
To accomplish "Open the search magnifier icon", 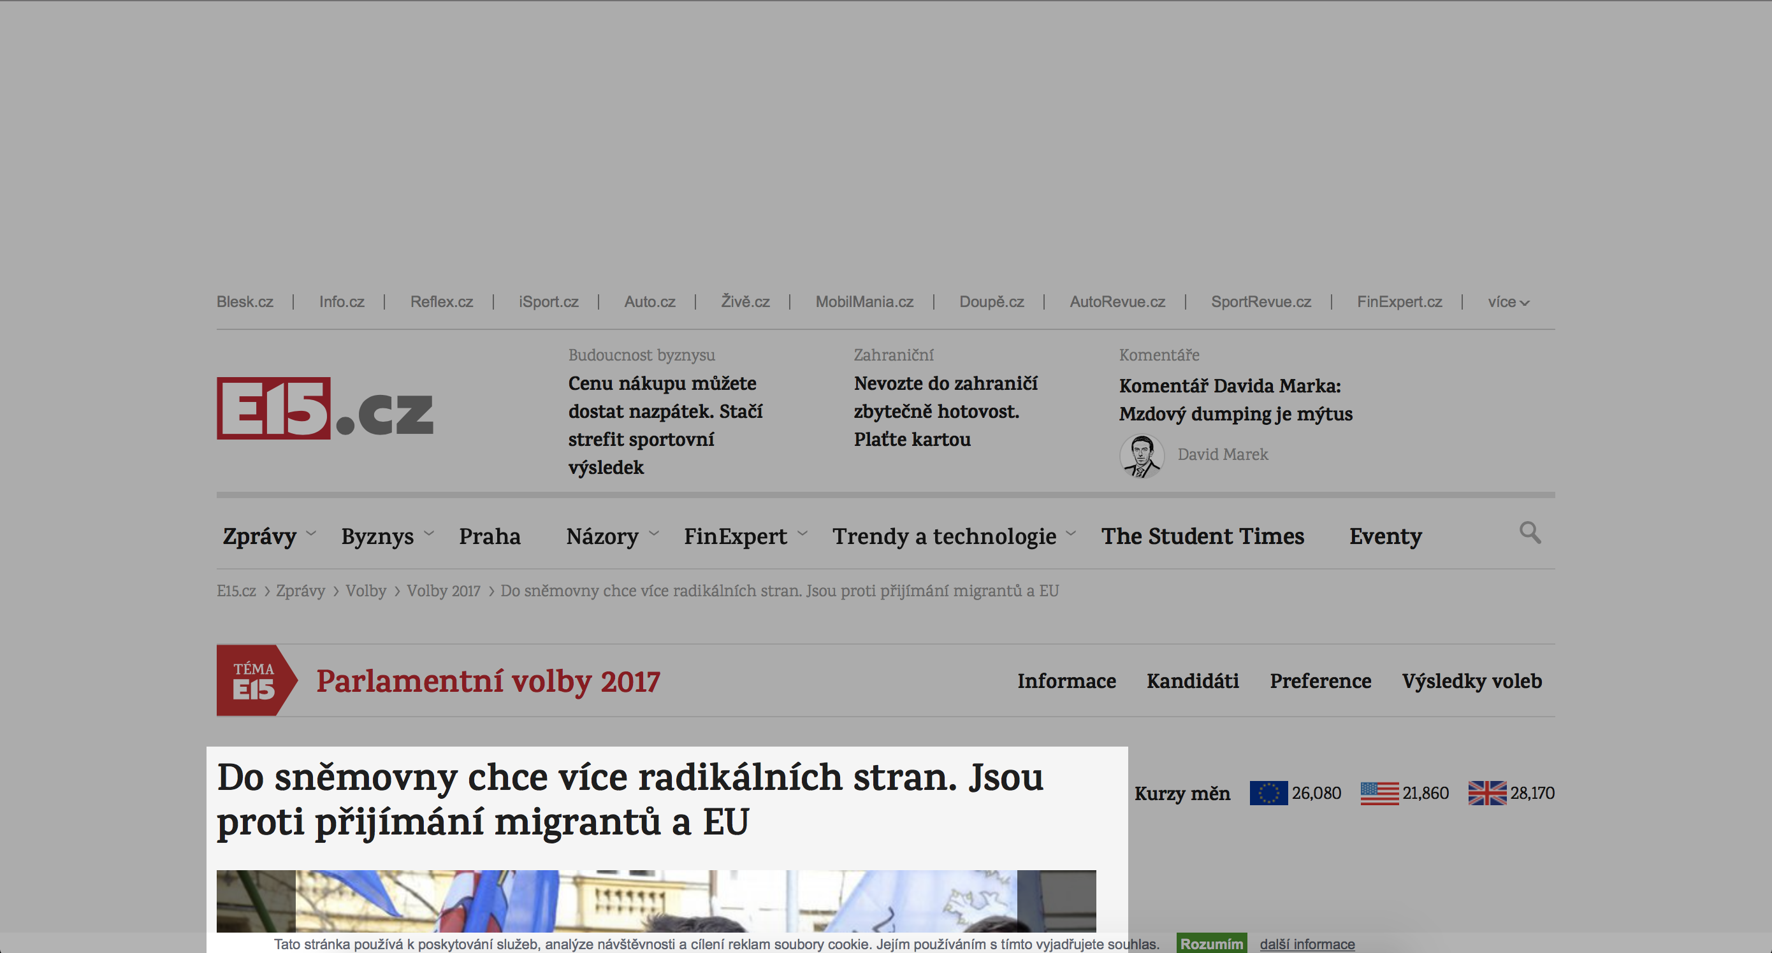I will [1530, 533].
